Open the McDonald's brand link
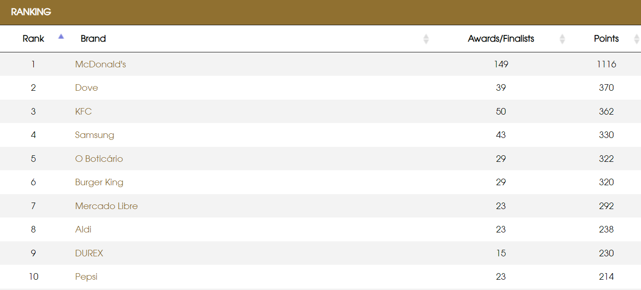The height and width of the screenshot is (290, 641). (x=100, y=64)
